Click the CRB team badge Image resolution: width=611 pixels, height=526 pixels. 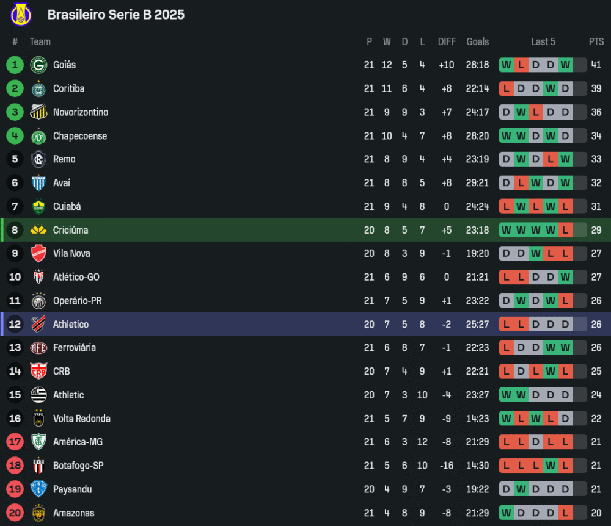[x=38, y=371]
